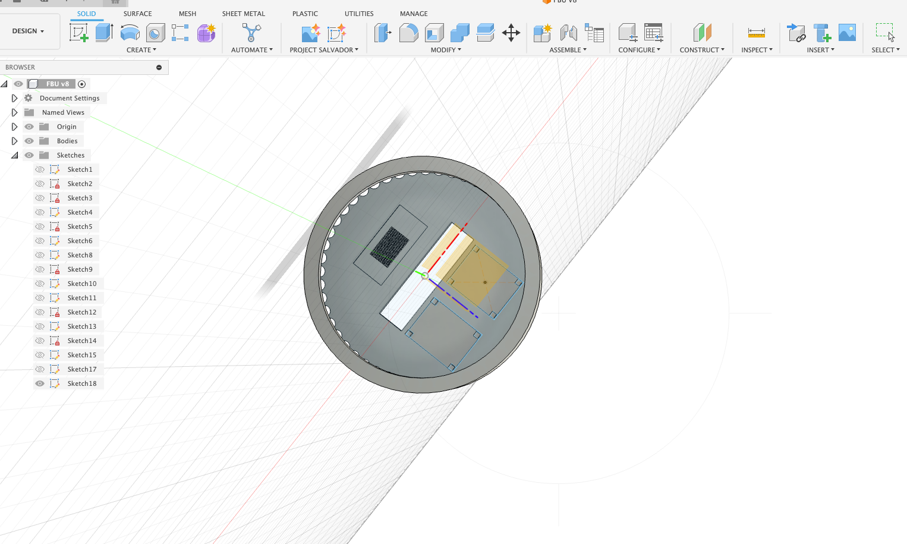Collapse the BROWSER panel button

[x=159, y=67]
